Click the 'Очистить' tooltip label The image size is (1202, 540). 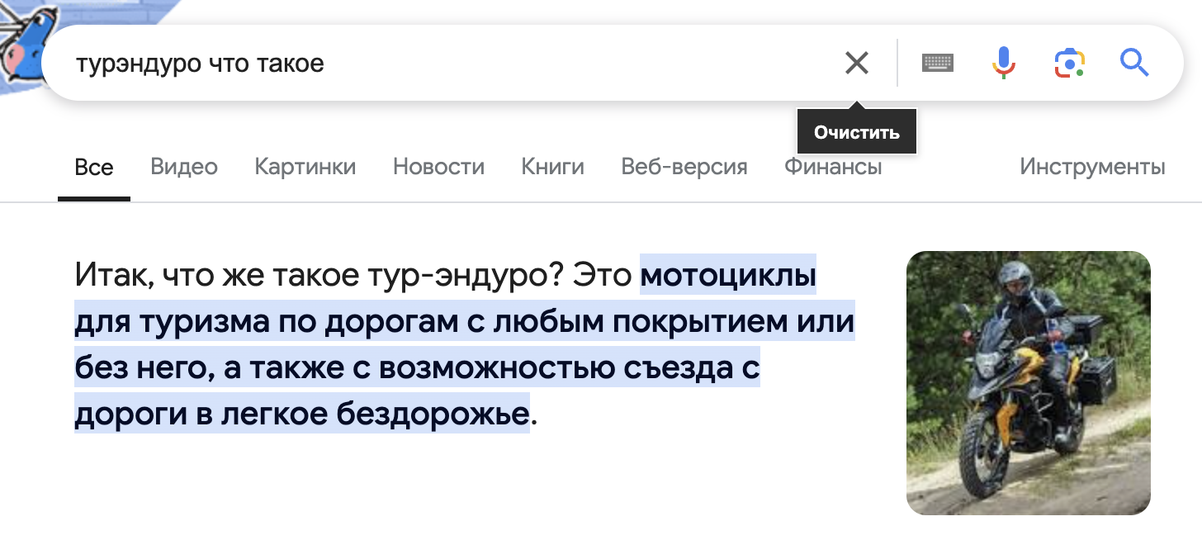[857, 132]
